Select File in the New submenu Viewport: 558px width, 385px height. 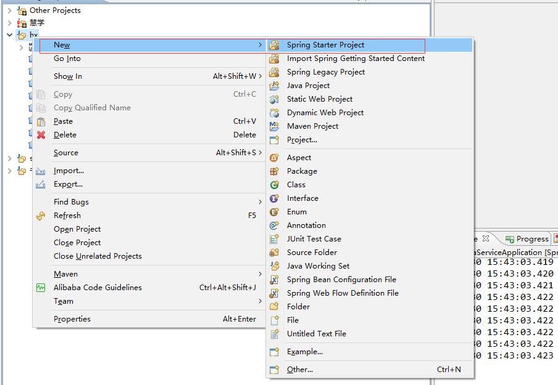[370, 320]
